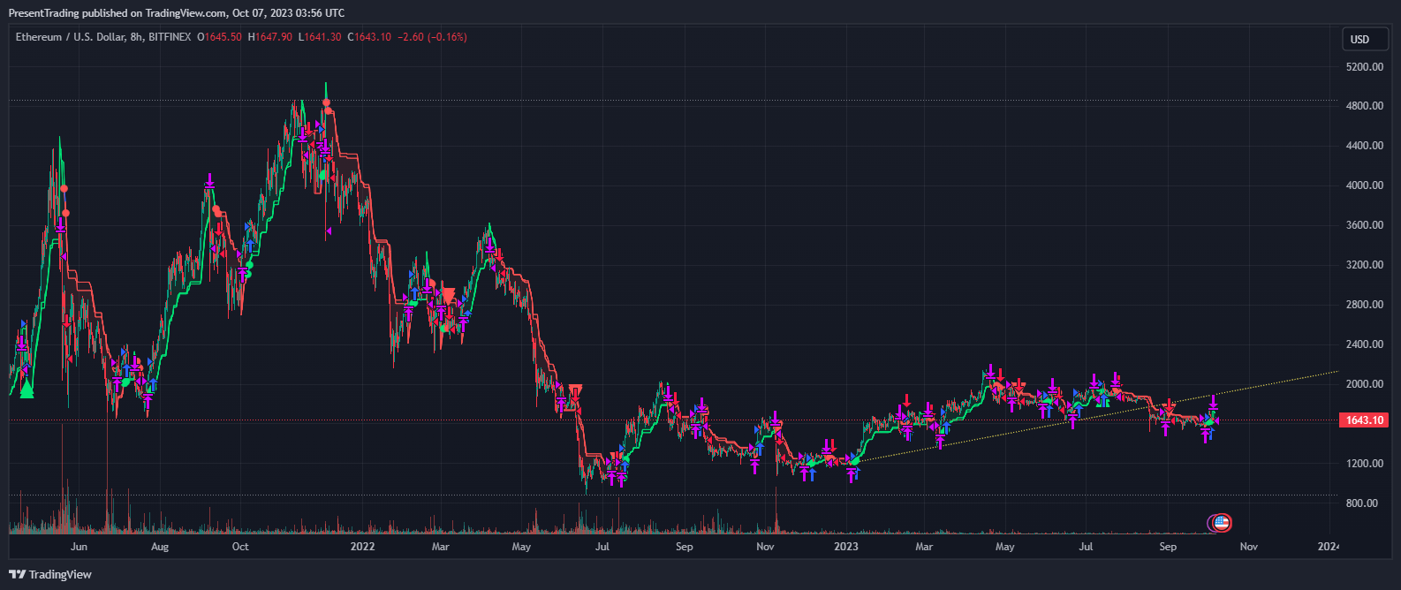
Task: Click the close value C1643.10
Action: click(369, 37)
